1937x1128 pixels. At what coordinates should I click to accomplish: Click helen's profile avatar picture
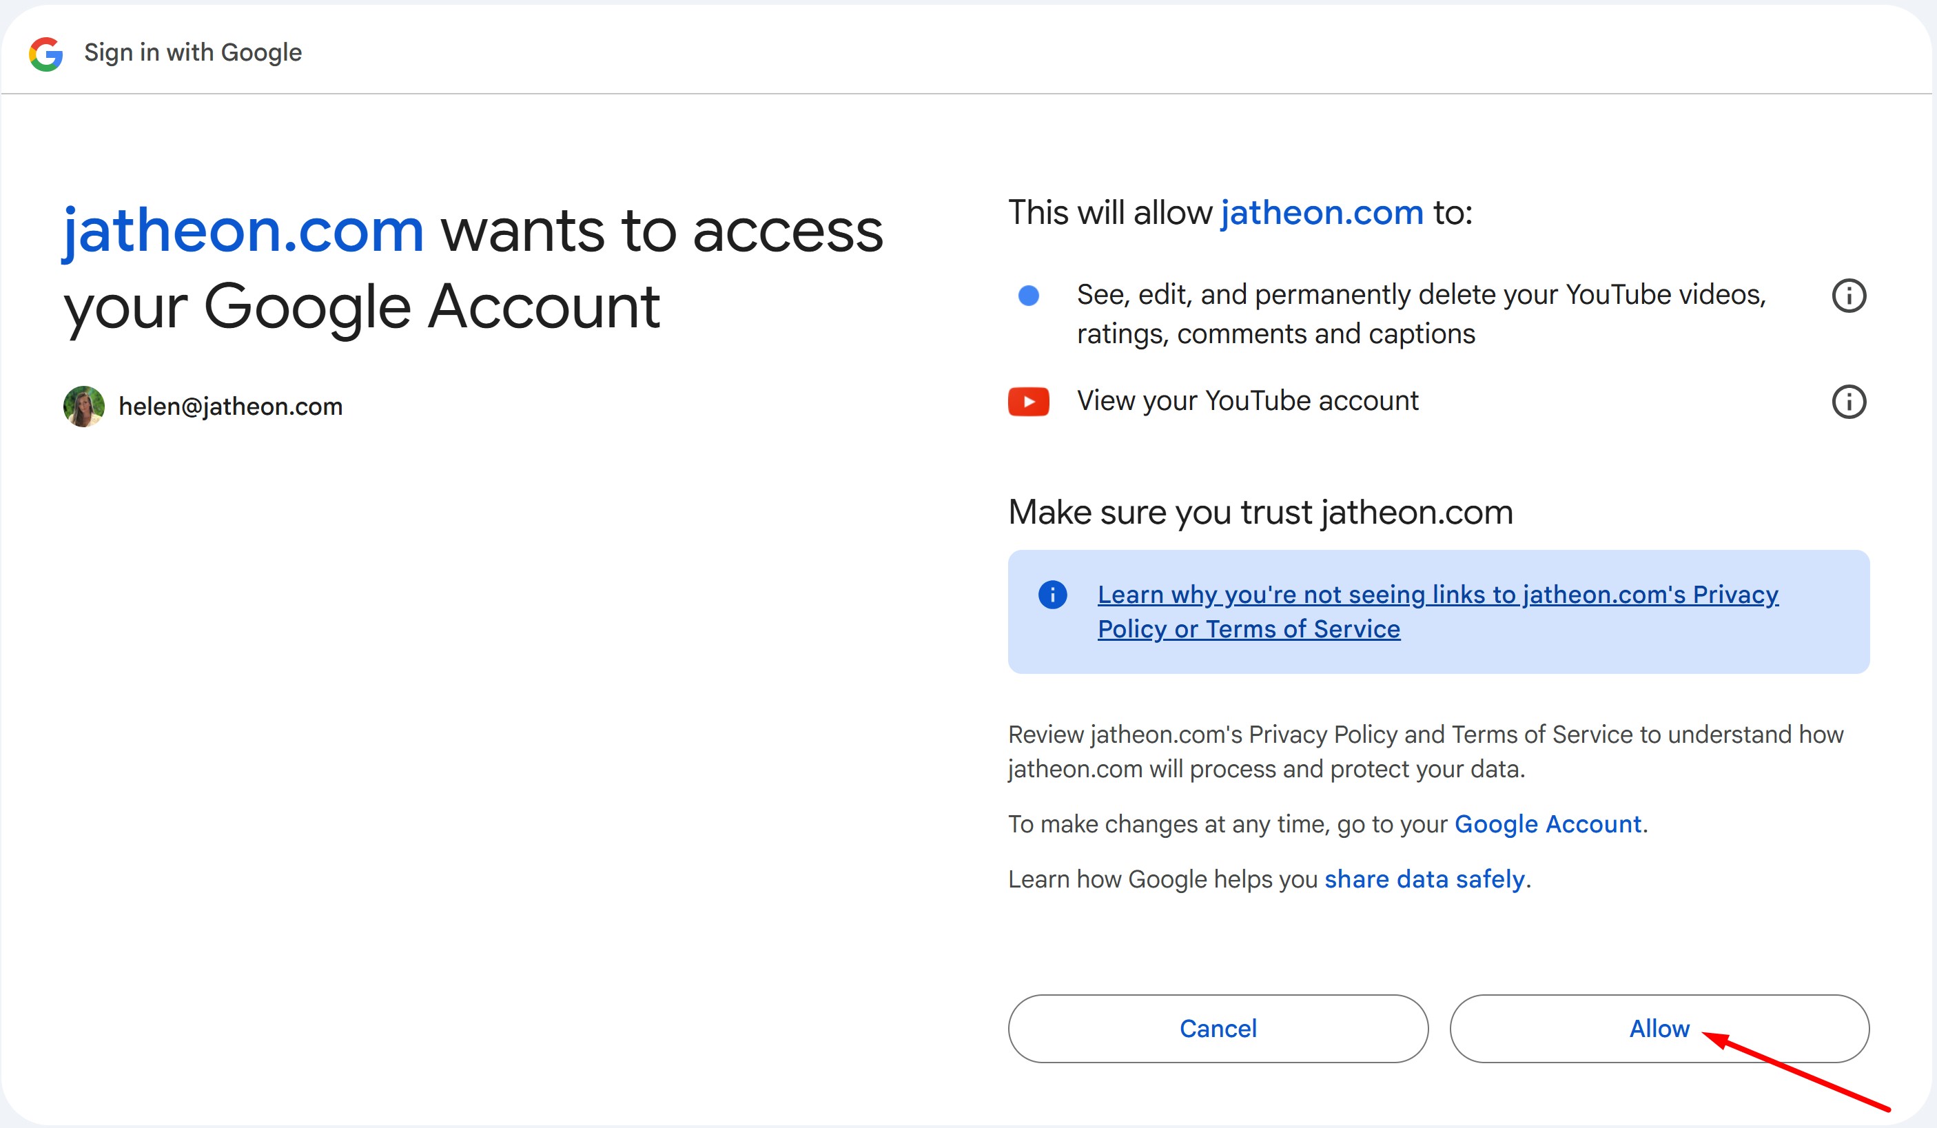click(84, 406)
